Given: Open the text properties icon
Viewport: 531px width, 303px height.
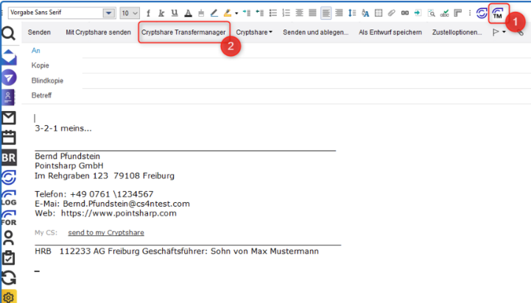Looking at the screenshot, I should coord(365,13).
